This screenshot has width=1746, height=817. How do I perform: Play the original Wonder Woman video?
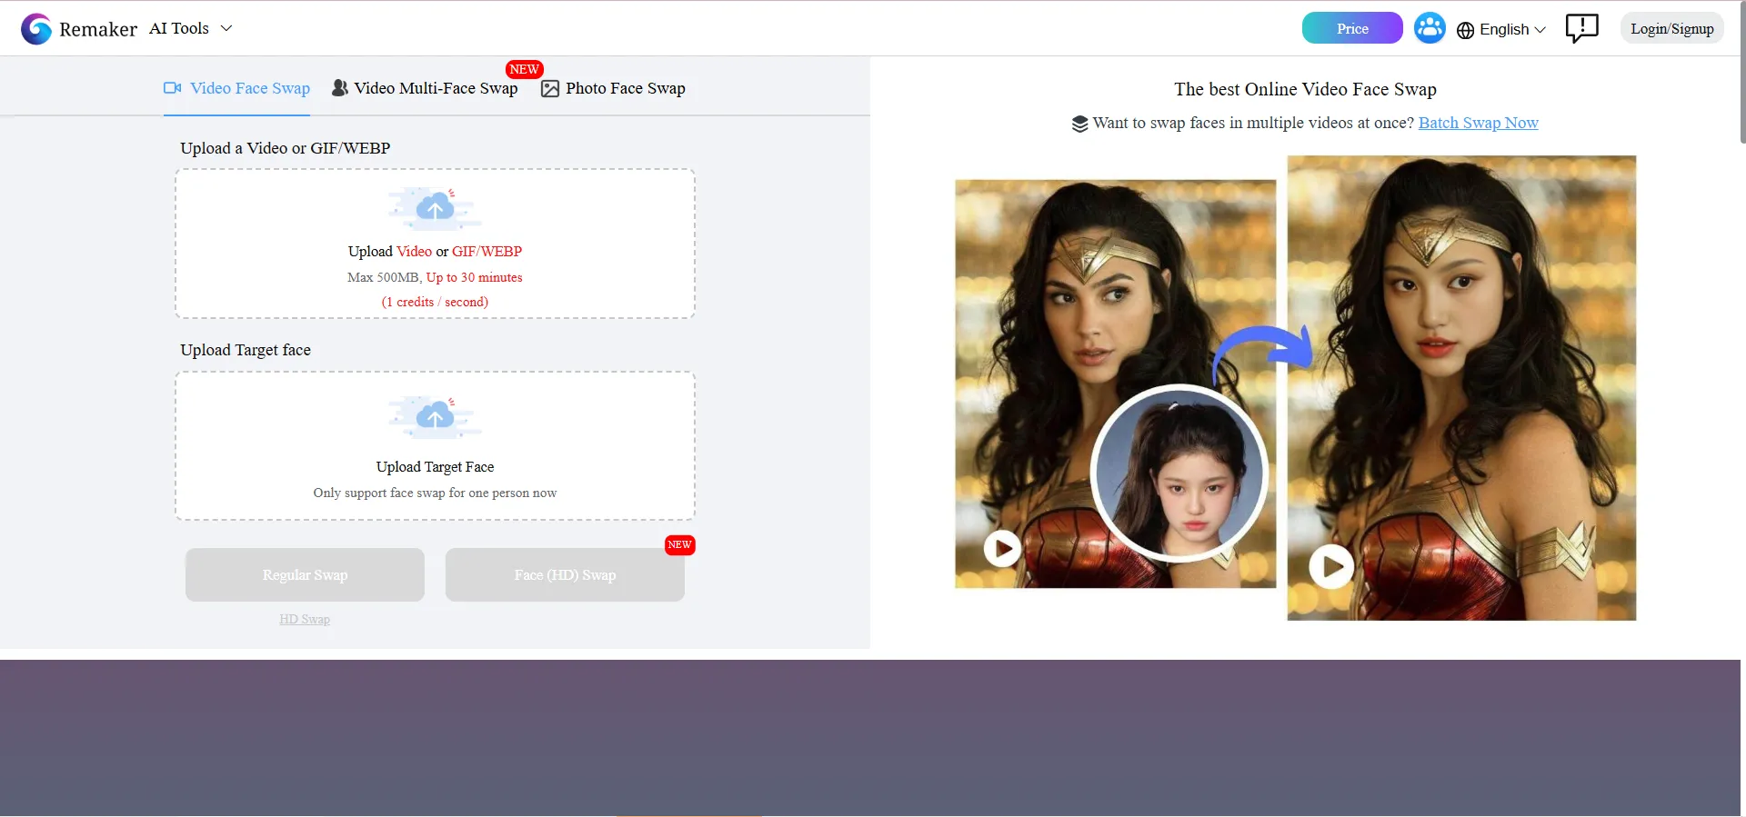click(x=1002, y=548)
